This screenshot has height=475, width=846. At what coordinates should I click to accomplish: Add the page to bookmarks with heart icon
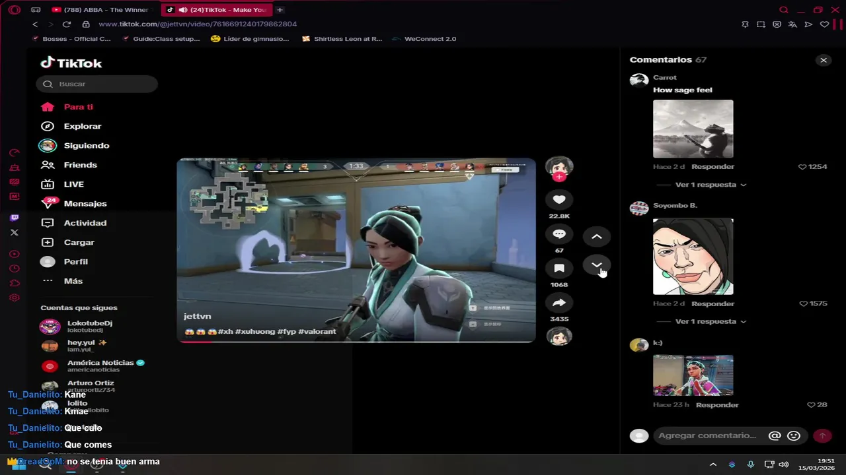pyautogui.click(x=824, y=24)
